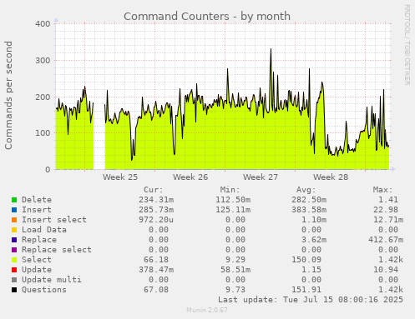This screenshot has height=319, width=415.
Task: Click the gray Update multi legend swatch
Action: [14, 280]
